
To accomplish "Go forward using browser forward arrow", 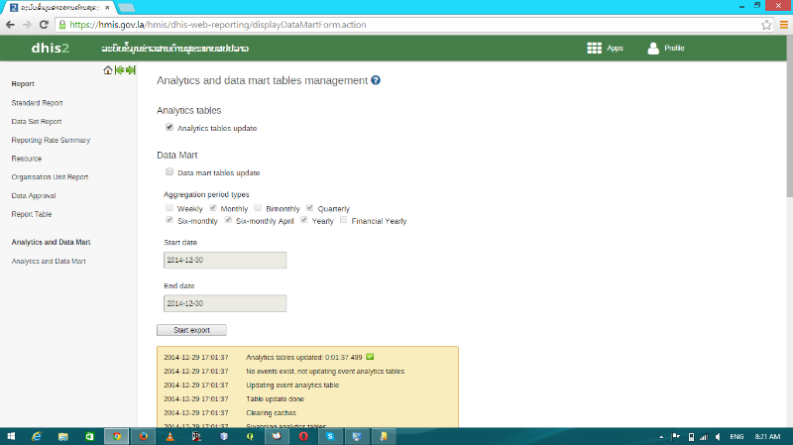I will tap(27, 25).
